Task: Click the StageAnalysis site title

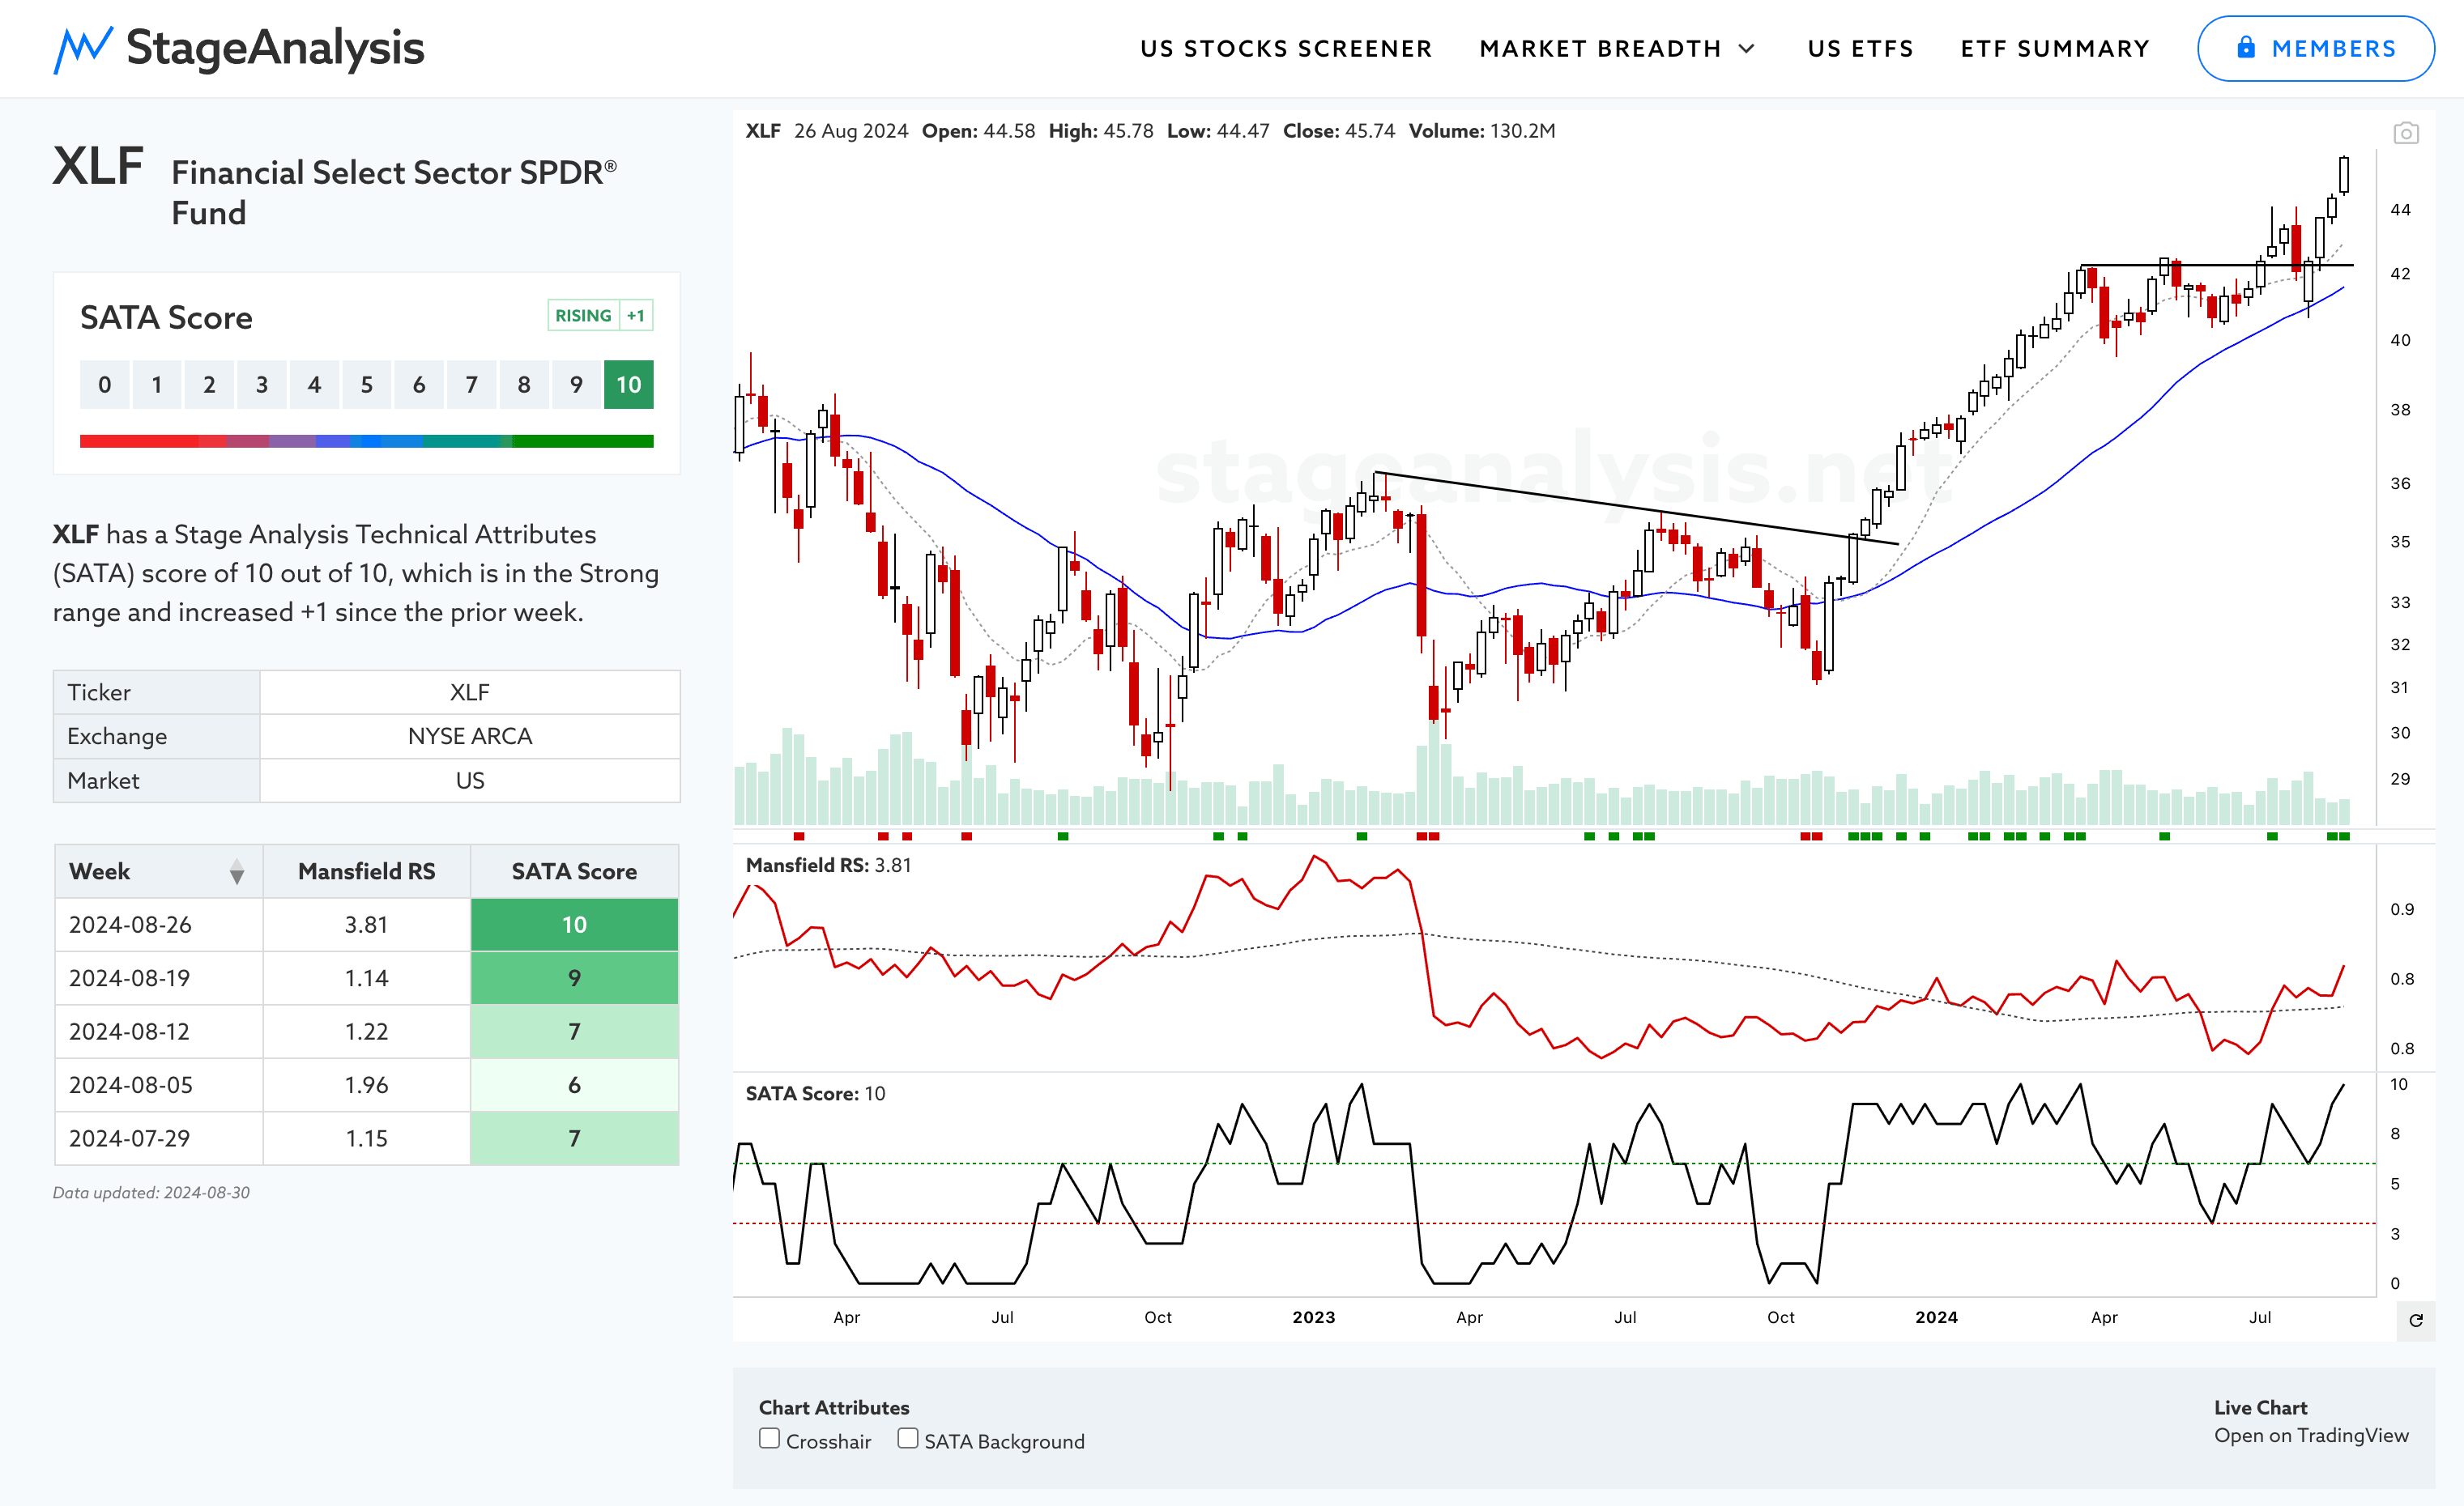Action: (x=275, y=48)
